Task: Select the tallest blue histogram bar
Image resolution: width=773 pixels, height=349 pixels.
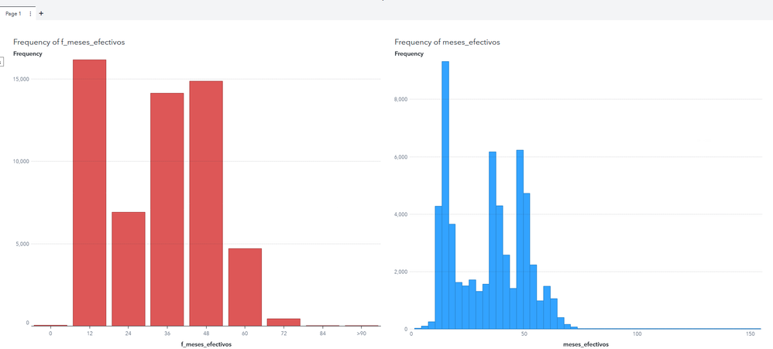Action: (445, 193)
